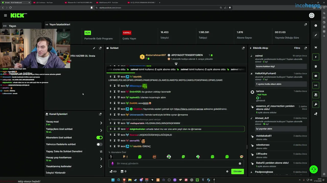Open chat settings gear icon

click(x=227, y=171)
